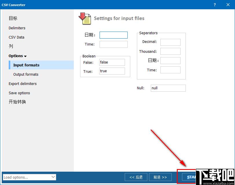Open the 列 columns section
Screen dimensions: 235x185
point(11,46)
